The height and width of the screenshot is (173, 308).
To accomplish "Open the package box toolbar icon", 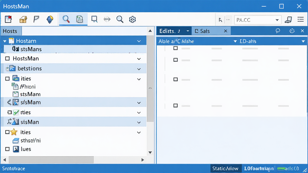I will (23, 20).
